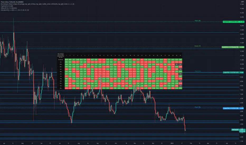Click the Dec row cell under day 31
246x145 pixels.
(x=180, y=88)
